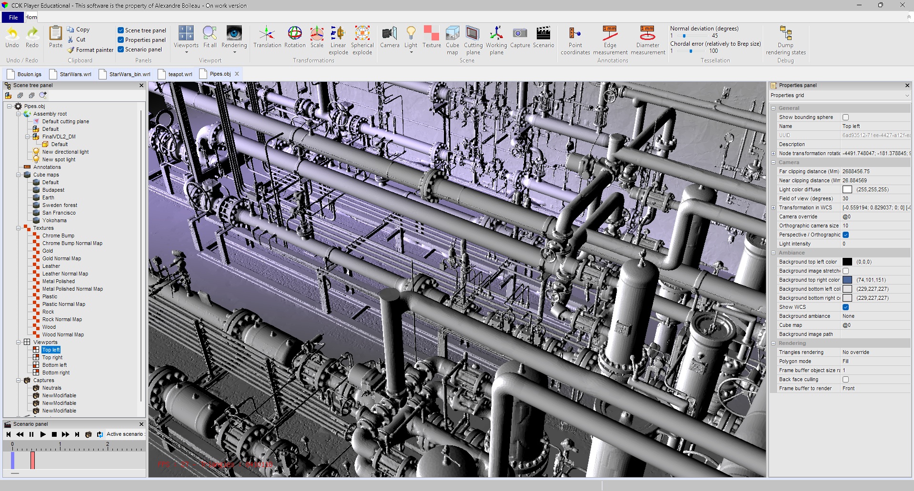Screen dimensions: 914x491
Task: Collapse the Camera properties section
Action: tap(773, 162)
